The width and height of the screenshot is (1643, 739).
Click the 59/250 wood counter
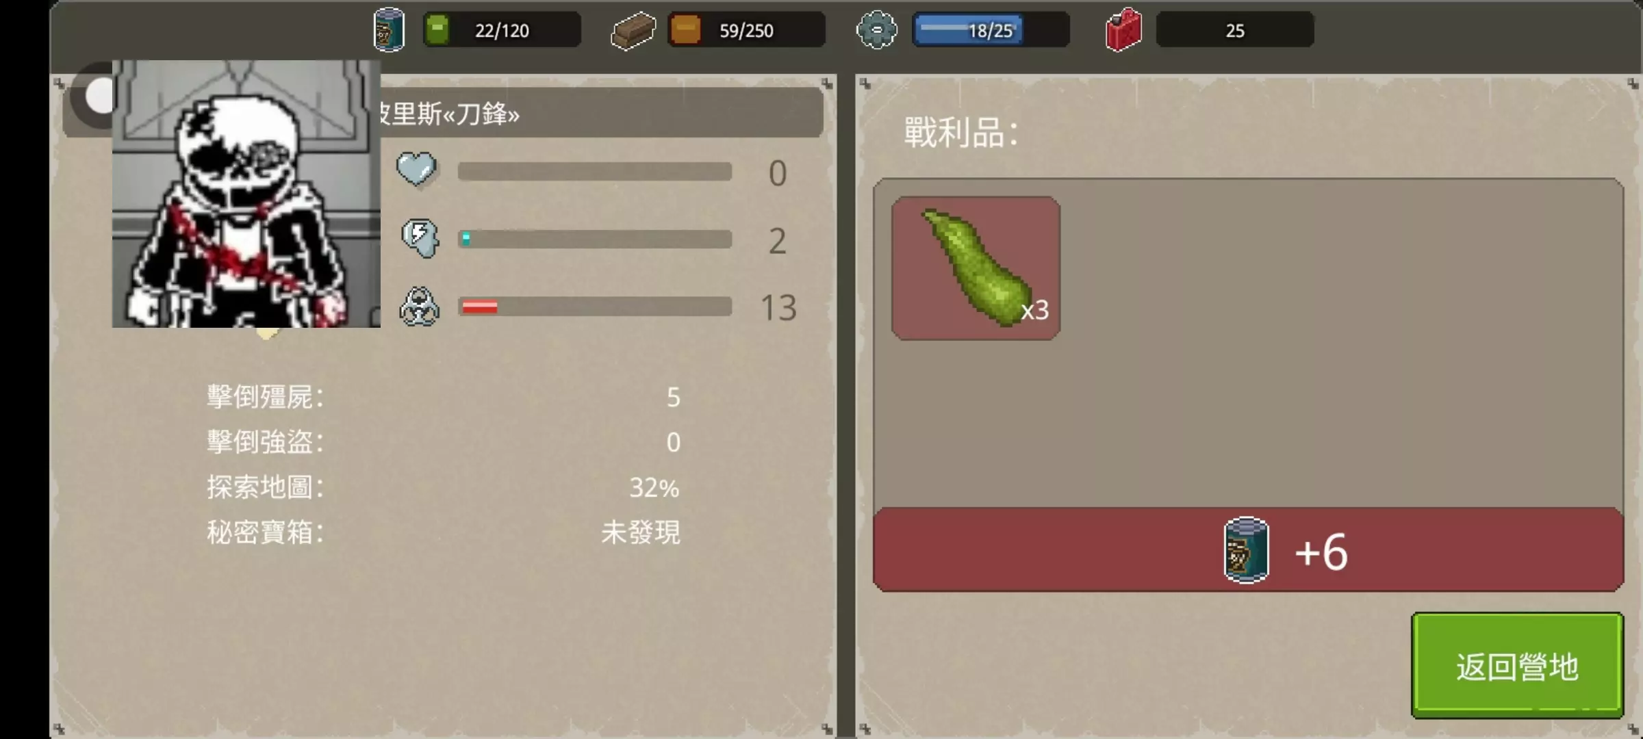pos(746,30)
